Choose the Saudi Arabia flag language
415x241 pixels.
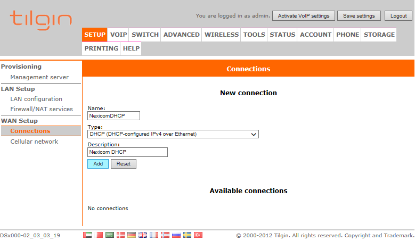click(x=110, y=235)
